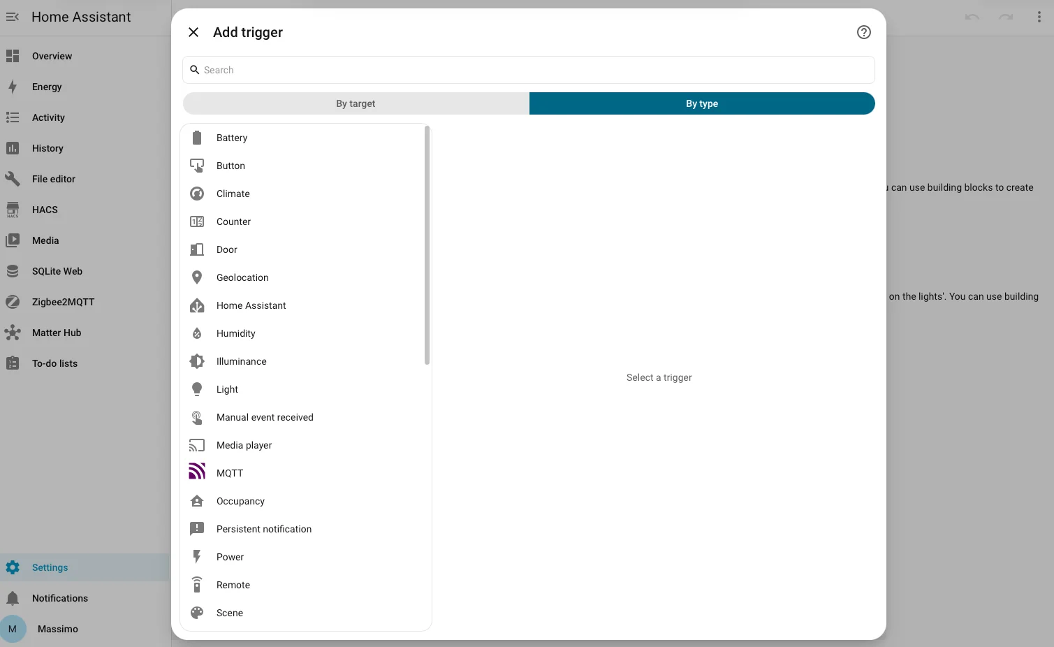Click the Light bulb icon

pyautogui.click(x=197, y=389)
